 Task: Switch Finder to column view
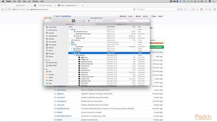pyautogui.click(x=77, y=21)
